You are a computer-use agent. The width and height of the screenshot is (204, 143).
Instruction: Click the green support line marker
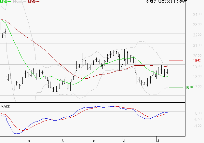(x=176, y=87)
